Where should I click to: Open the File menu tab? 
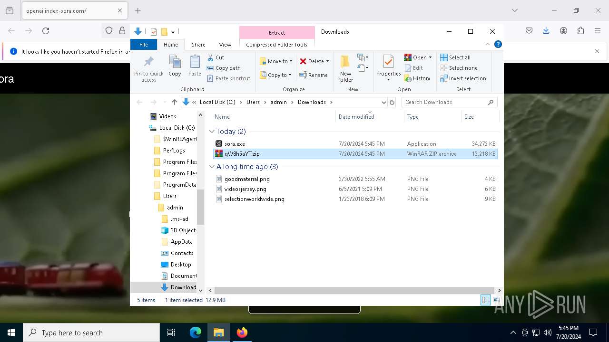[144, 45]
